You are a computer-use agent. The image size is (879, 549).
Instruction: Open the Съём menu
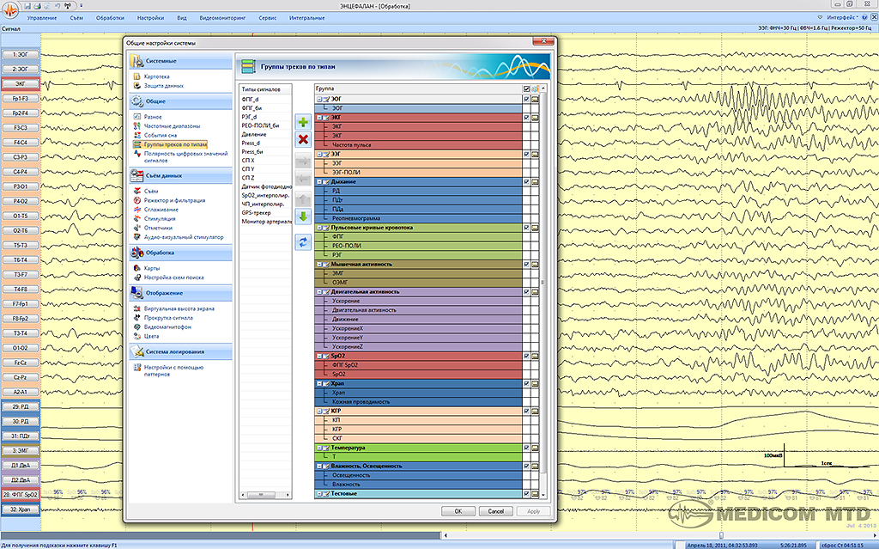tap(76, 18)
